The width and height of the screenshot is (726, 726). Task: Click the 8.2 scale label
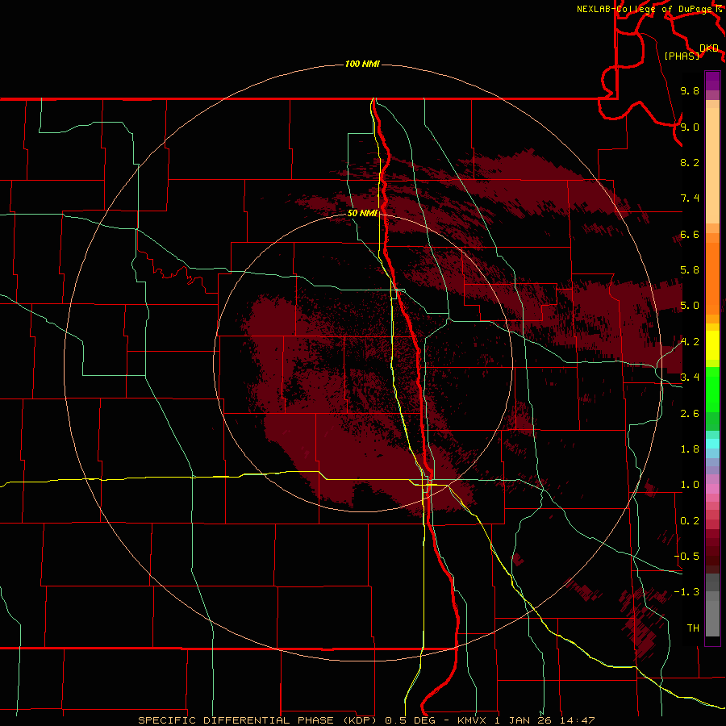pyautogui.click(x=690, y=162)
